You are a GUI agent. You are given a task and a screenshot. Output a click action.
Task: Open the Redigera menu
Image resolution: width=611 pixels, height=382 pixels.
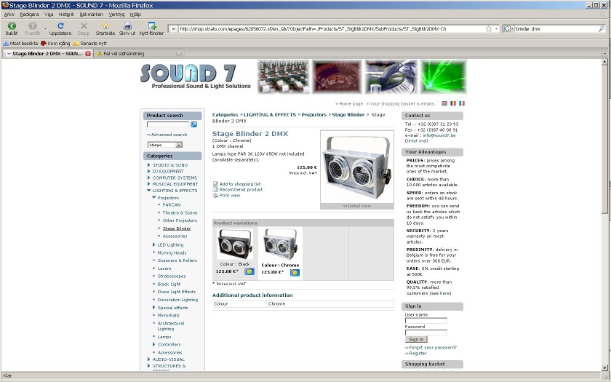tap(29, 15)
